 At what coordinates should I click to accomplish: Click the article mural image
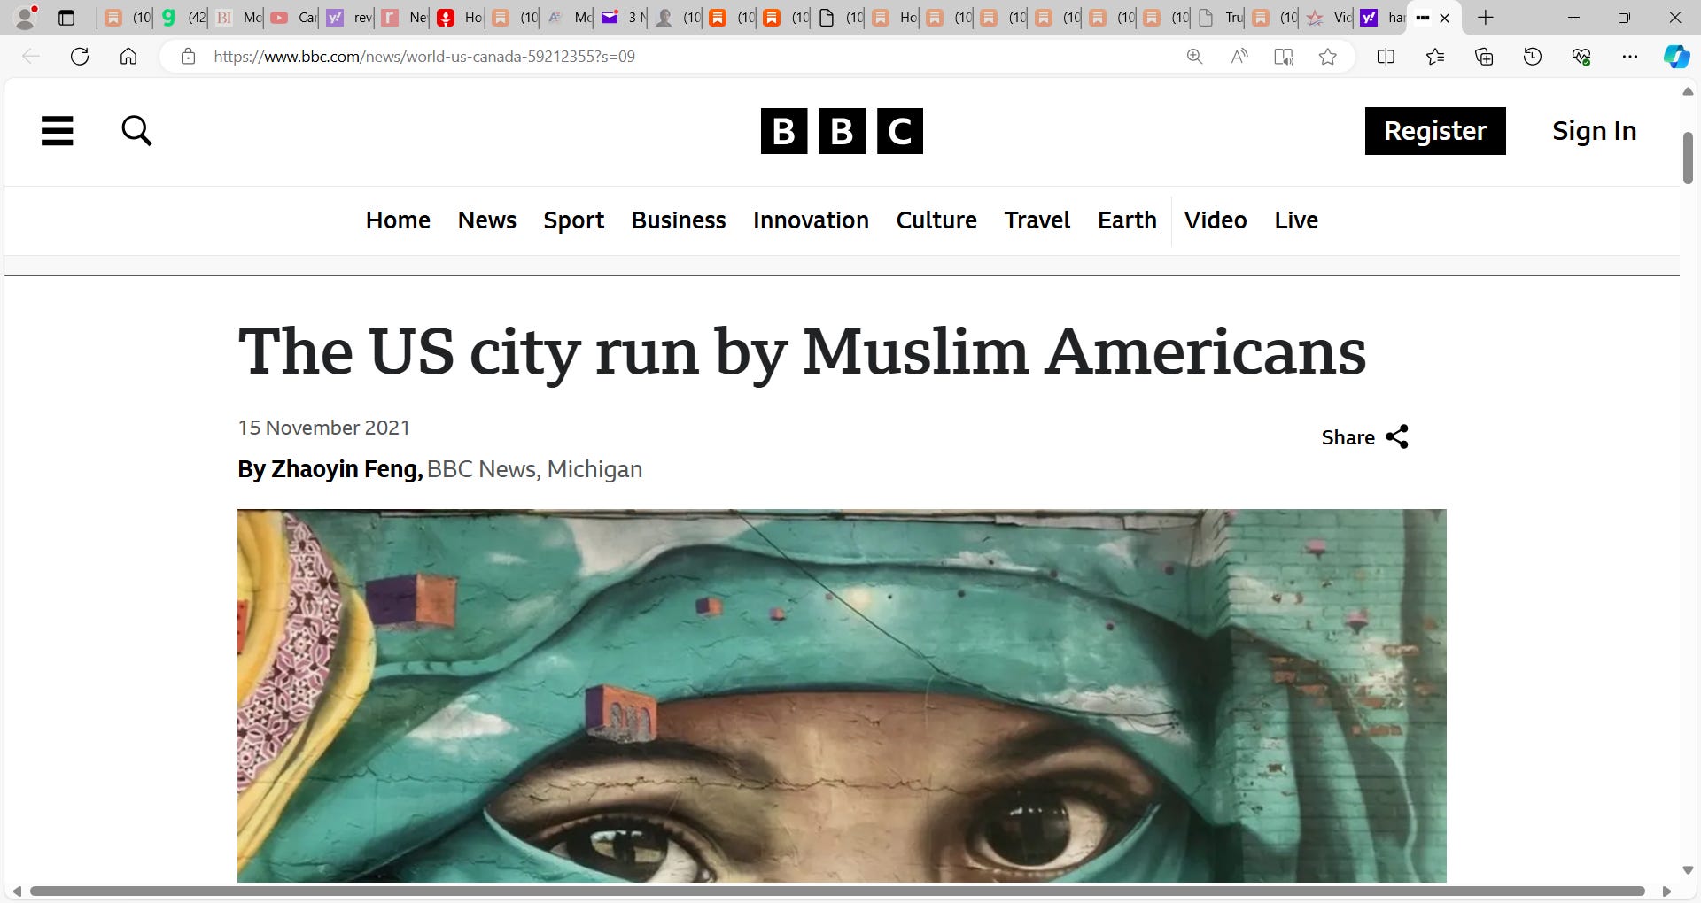pyautogui.click(x=842, y=696)
